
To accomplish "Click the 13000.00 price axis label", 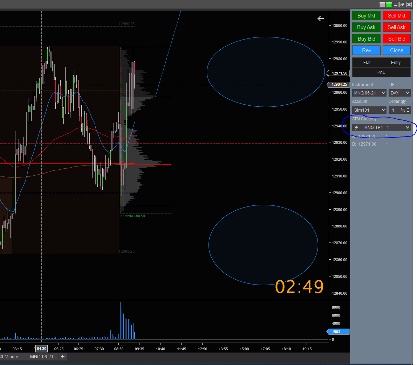I will [340, 26].
